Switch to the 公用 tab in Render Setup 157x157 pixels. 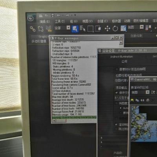124,62
